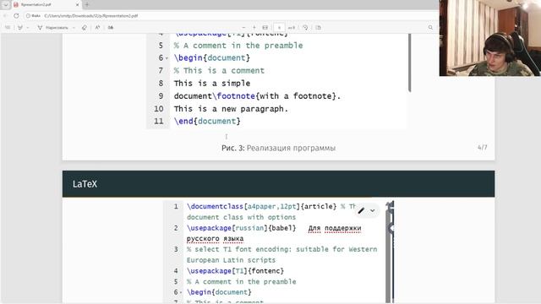Click '\begin{document}' on the LaTeX slide

[x=219, y=292]
